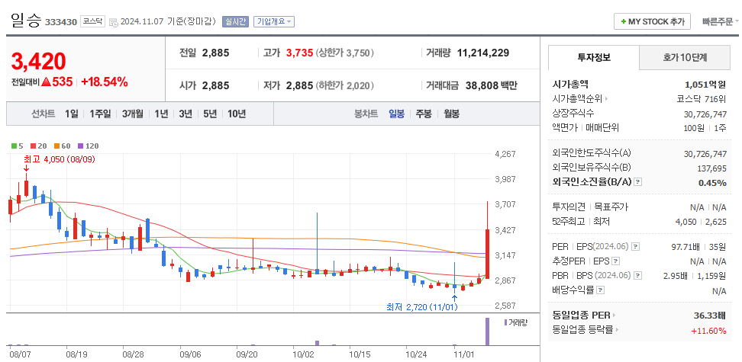Click the stock name 일승
Image resolution: width=742 pixels, height=362 pixels.
[x=25, y=21]
